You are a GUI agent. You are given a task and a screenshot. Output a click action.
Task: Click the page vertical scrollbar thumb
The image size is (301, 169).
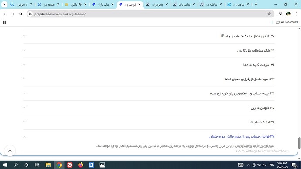[x=299, y=143]
